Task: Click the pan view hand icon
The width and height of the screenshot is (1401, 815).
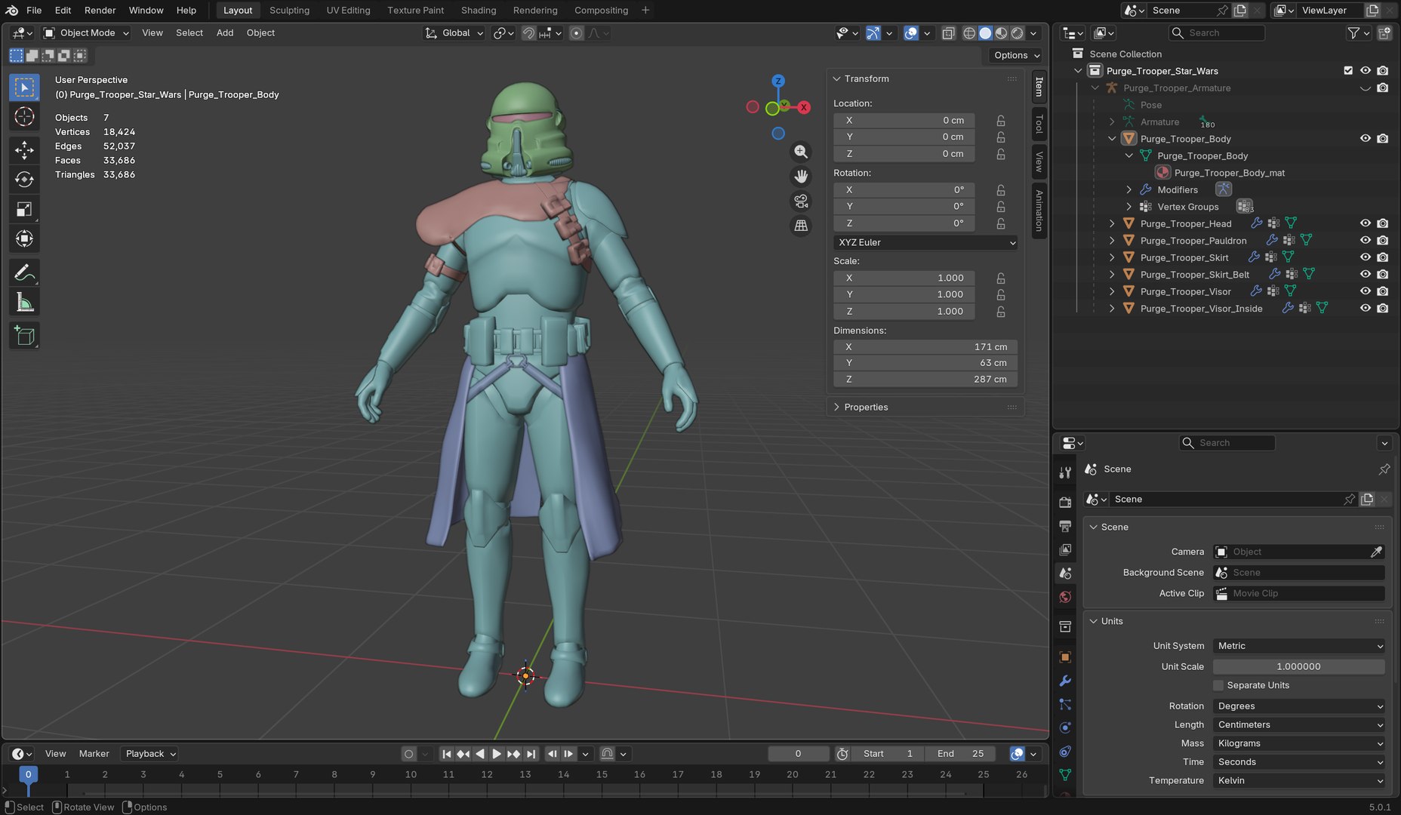Action: [801, 177]
